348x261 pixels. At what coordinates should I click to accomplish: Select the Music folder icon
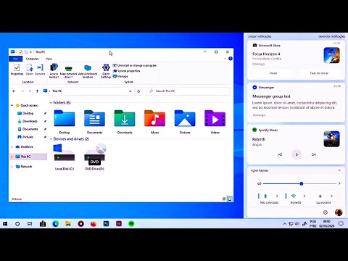[x=154, y=118]
